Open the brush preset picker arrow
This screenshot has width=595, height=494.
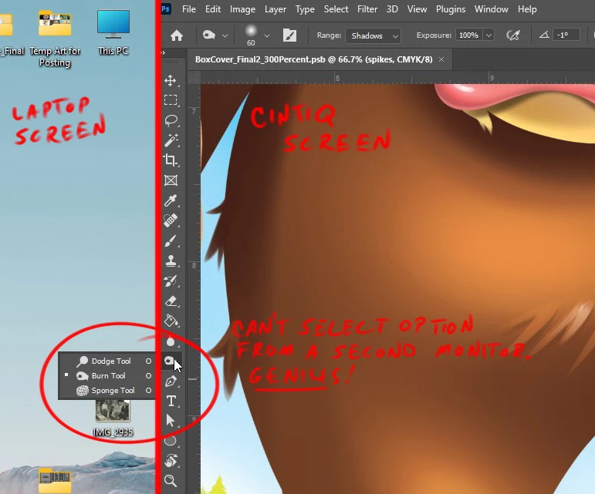[267, 35]
